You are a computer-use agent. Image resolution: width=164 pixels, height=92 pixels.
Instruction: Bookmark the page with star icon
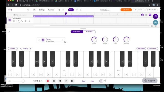[149, 5]
